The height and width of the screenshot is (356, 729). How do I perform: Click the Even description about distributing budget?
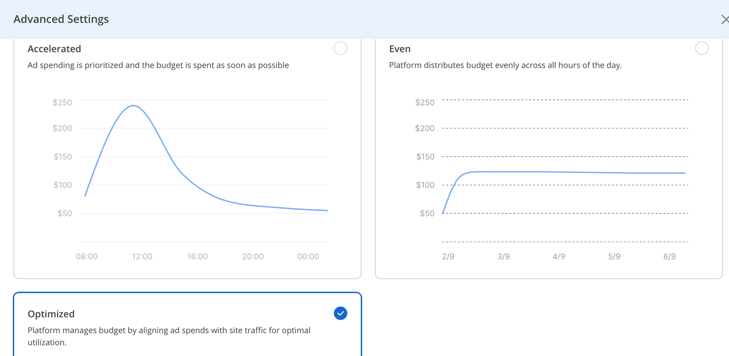tap(505, 65)
